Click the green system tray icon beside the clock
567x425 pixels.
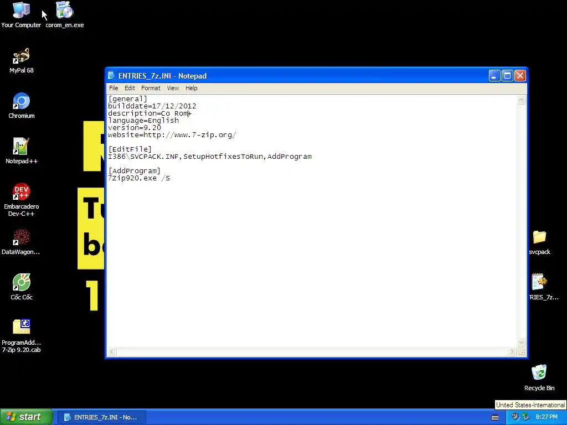tap(526, 417)
